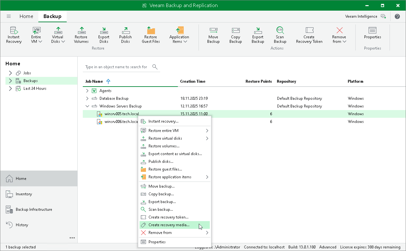Select Last 24 Hours tree item
Viewport: 406px width, 251px height.
click(35, 88)
